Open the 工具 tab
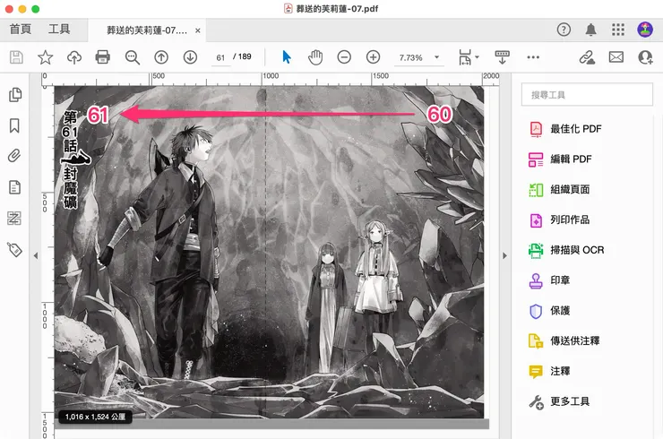Screen dimensions: 663x439 click(x=60, y=30)
